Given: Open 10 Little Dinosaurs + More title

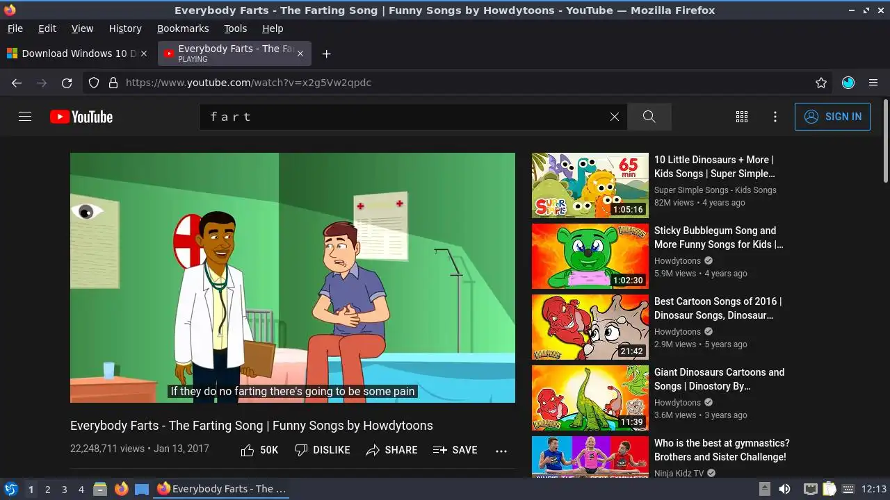Looking at the screenshot, I should (715, 167).
